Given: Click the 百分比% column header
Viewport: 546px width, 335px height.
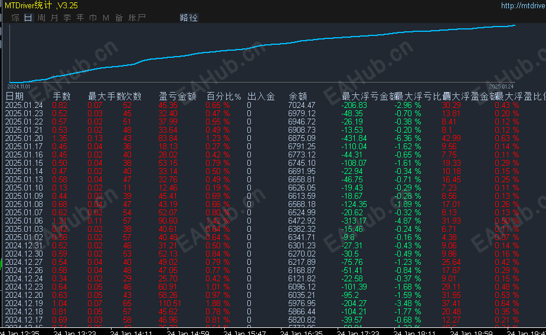Looking at the screenshot, I should point(224,96).
